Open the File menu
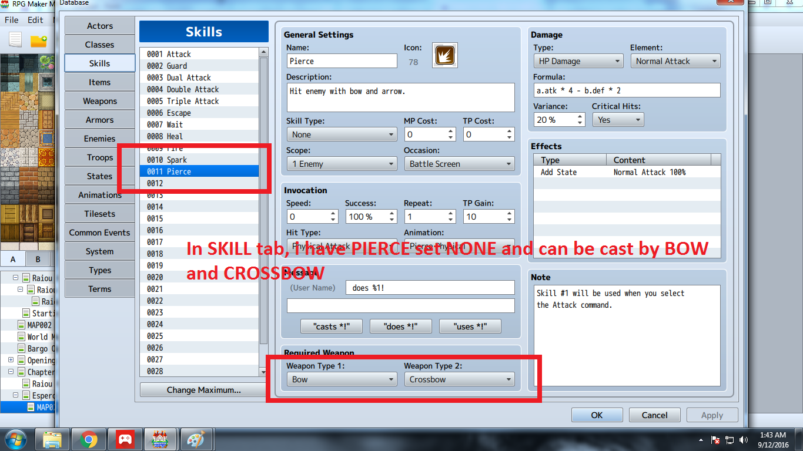Viewport: 803px width, 451px height. (x=12, y=19)
